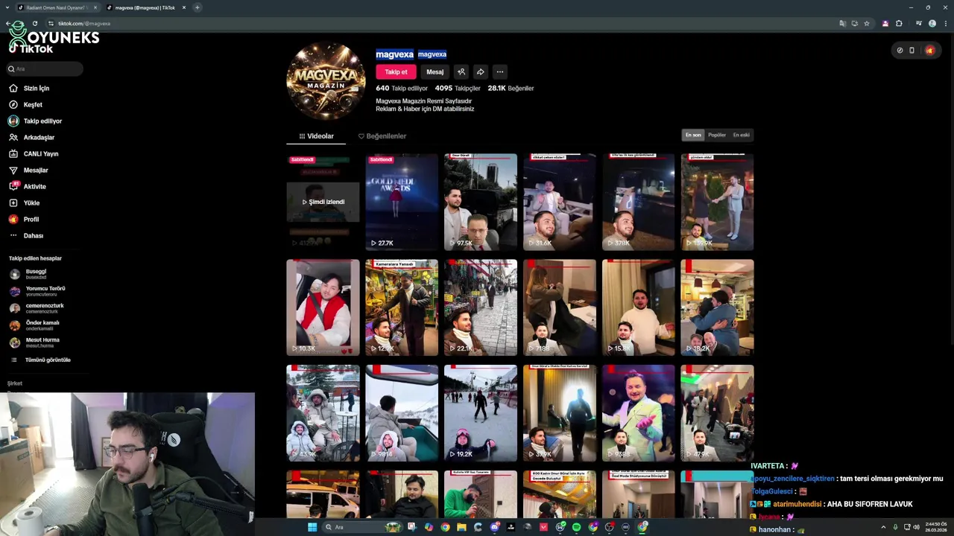Open the Profil avatar icon in sidebar
This screenshot has height=536, width=954.
click(x=13, y=219)
